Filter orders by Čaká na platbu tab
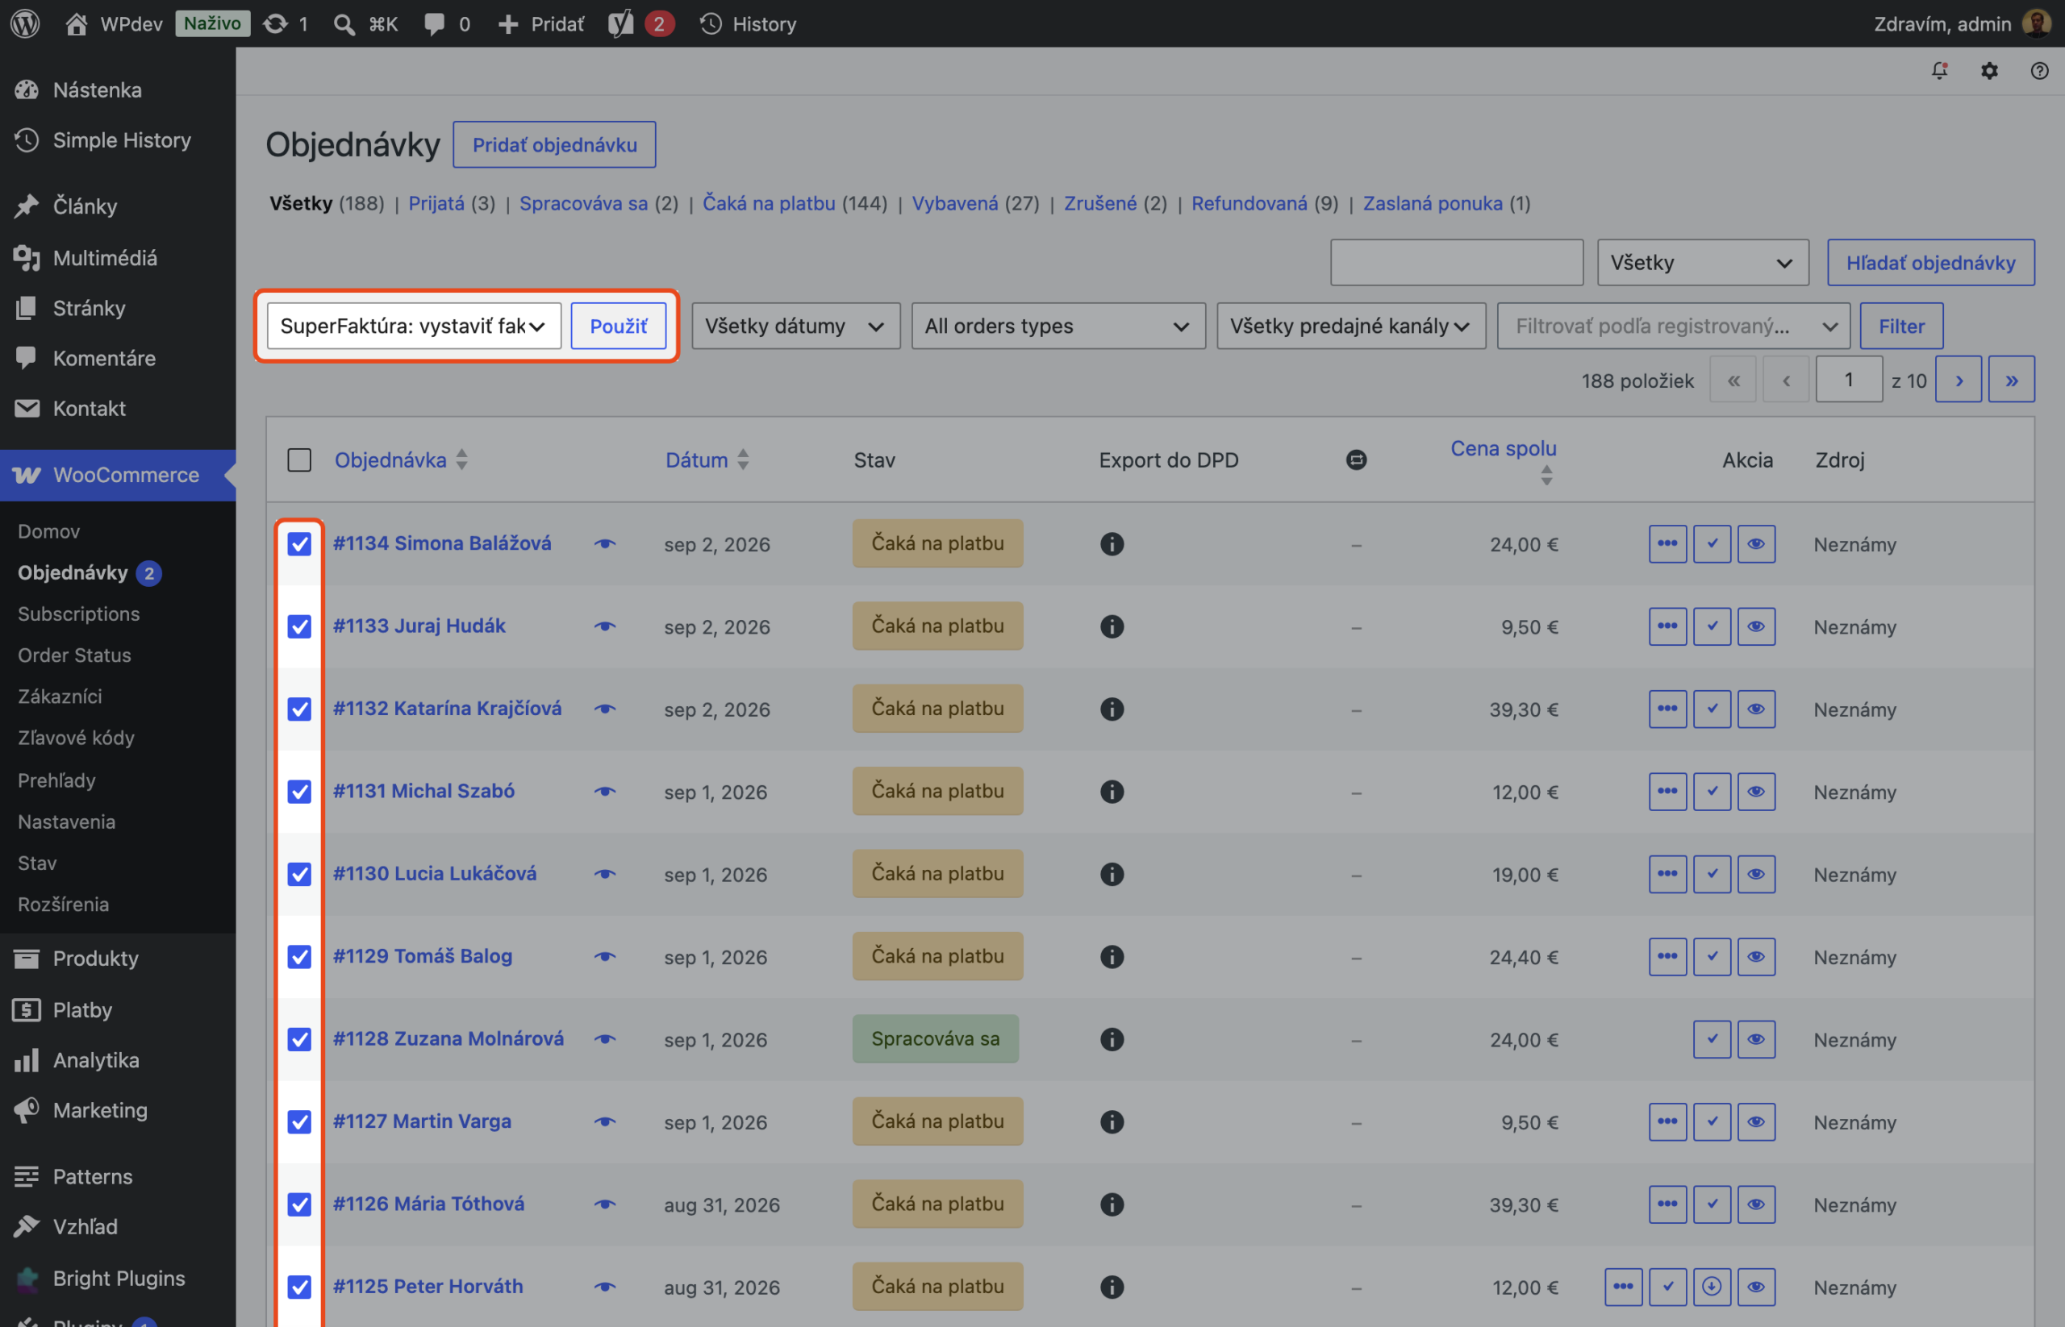Screen dimensions: 2065x1327 coord(768,203)
